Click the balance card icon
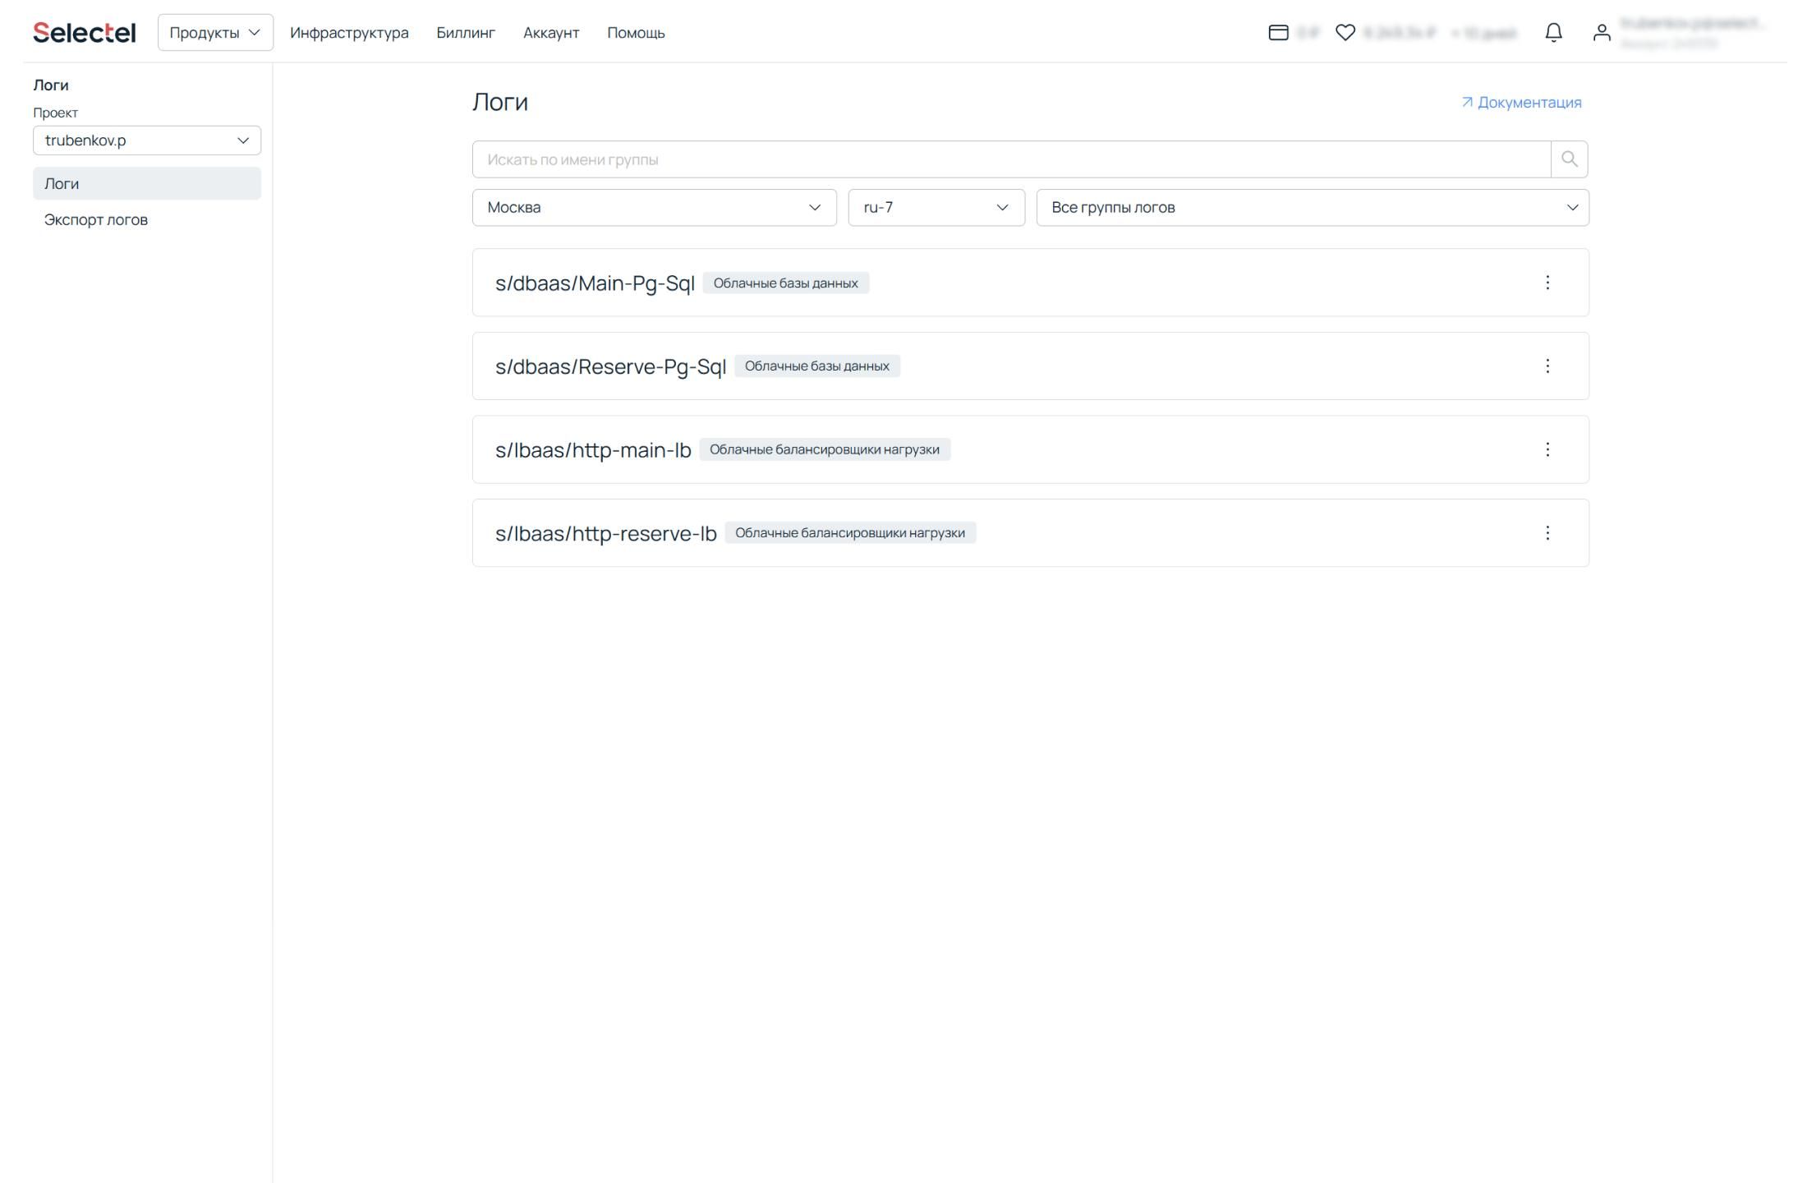Viewport: 1807px width, 1183px height. [x=1278, y=33]
